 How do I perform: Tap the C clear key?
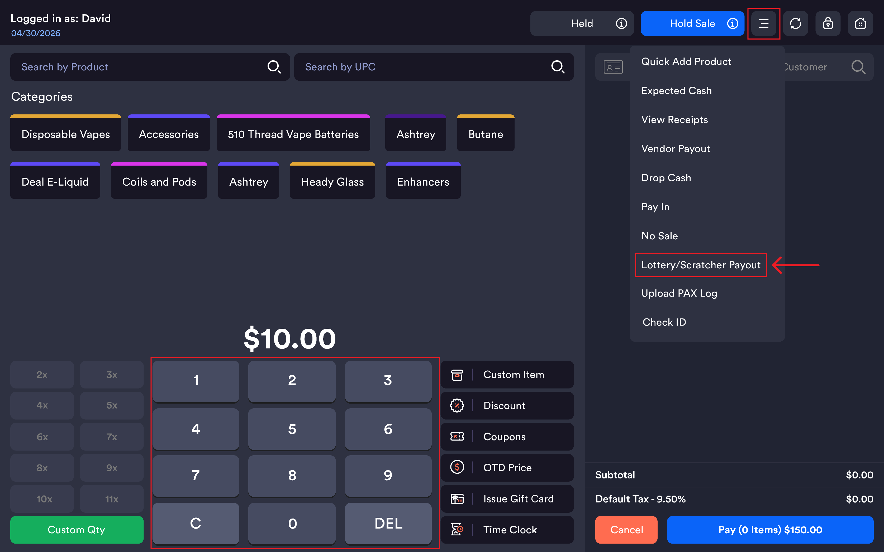tap(196, 524)
